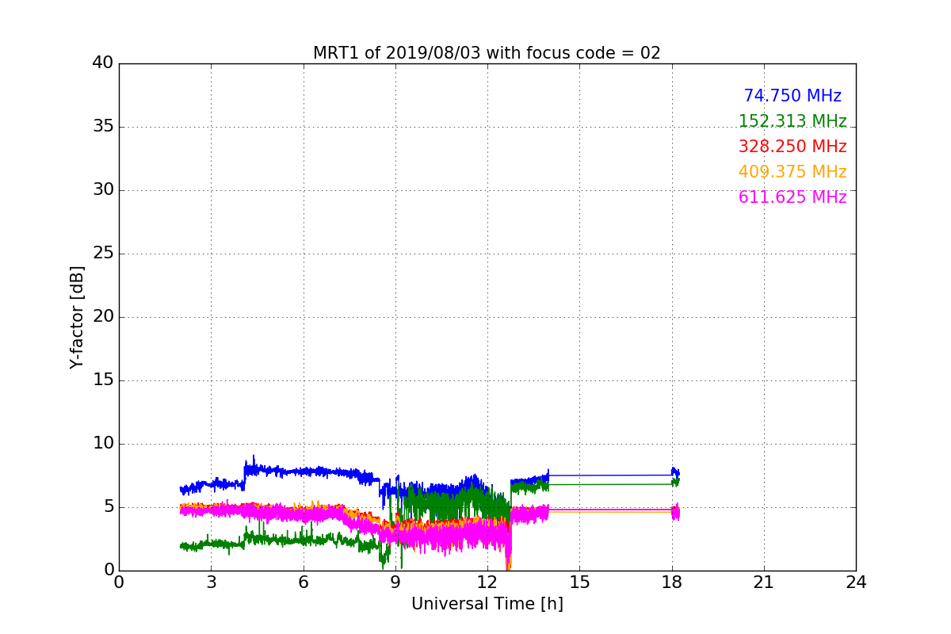Click y-axis tick label 40
This screenshot has width=951, height=634.
(102, 63)
